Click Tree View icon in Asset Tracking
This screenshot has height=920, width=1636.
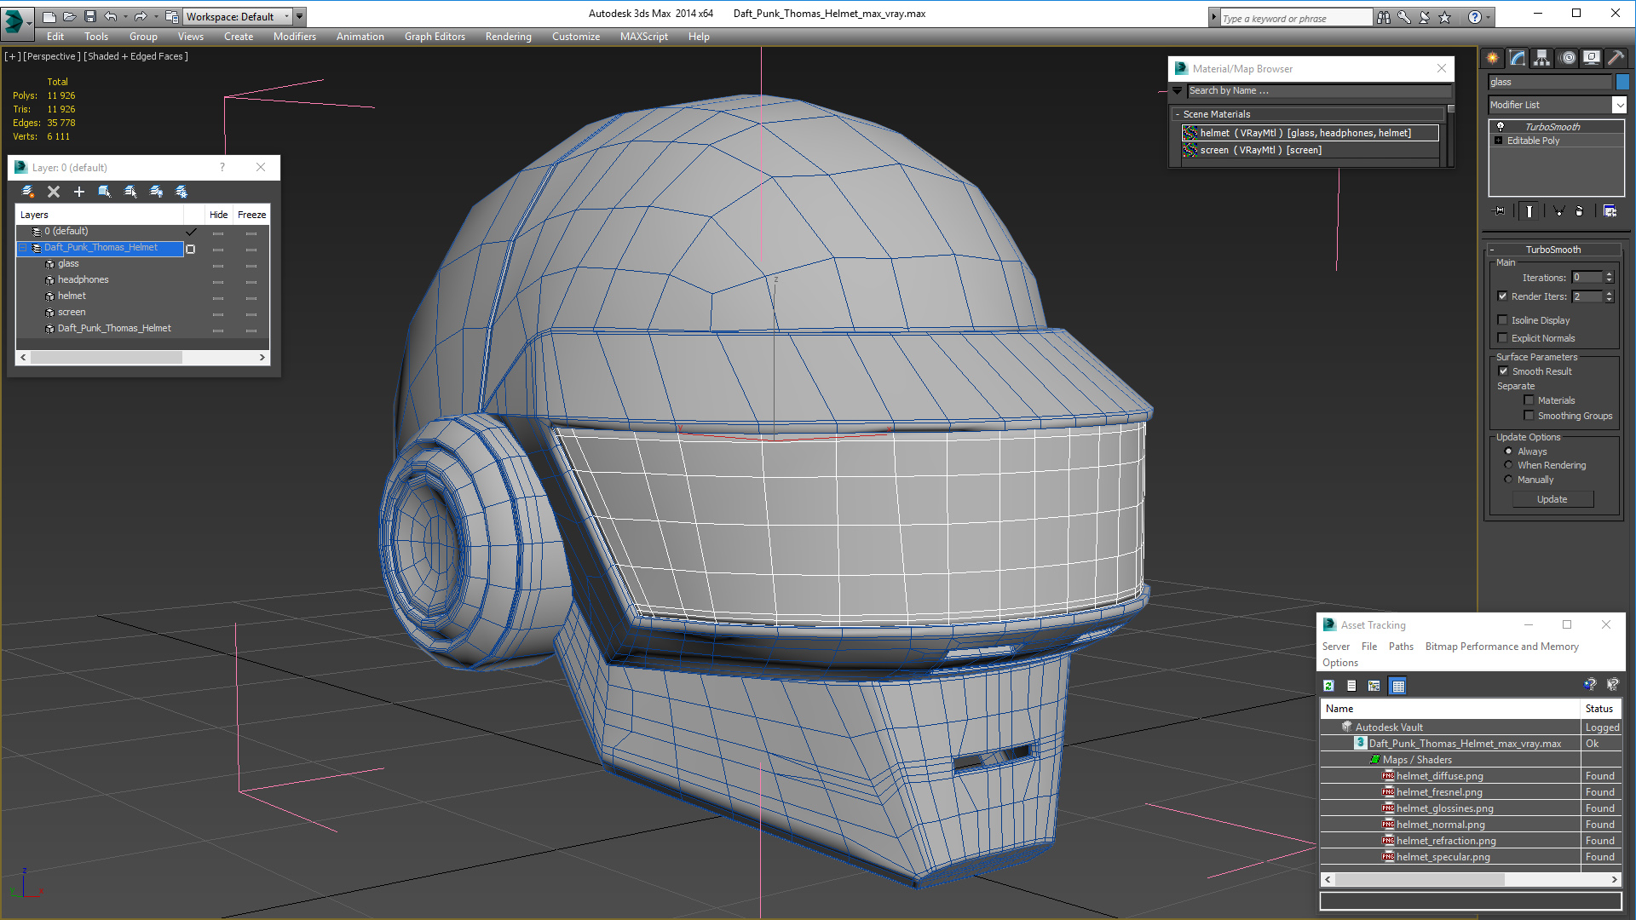tap(1374, 686)
